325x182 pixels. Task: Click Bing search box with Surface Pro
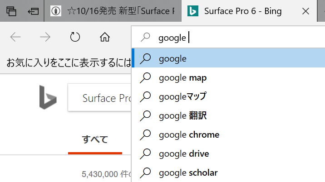pyautogui.click(x=99, y=97)
